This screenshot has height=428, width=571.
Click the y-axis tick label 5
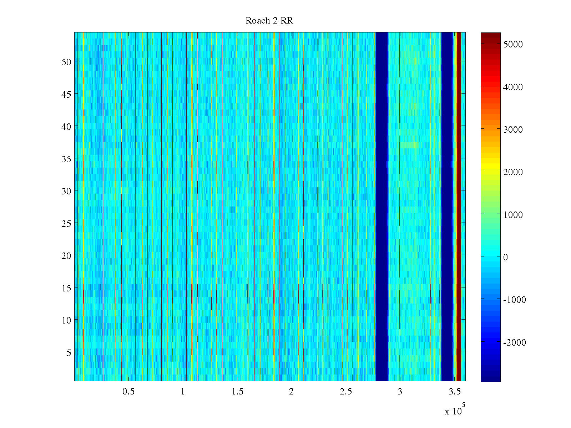click(69, 352)
